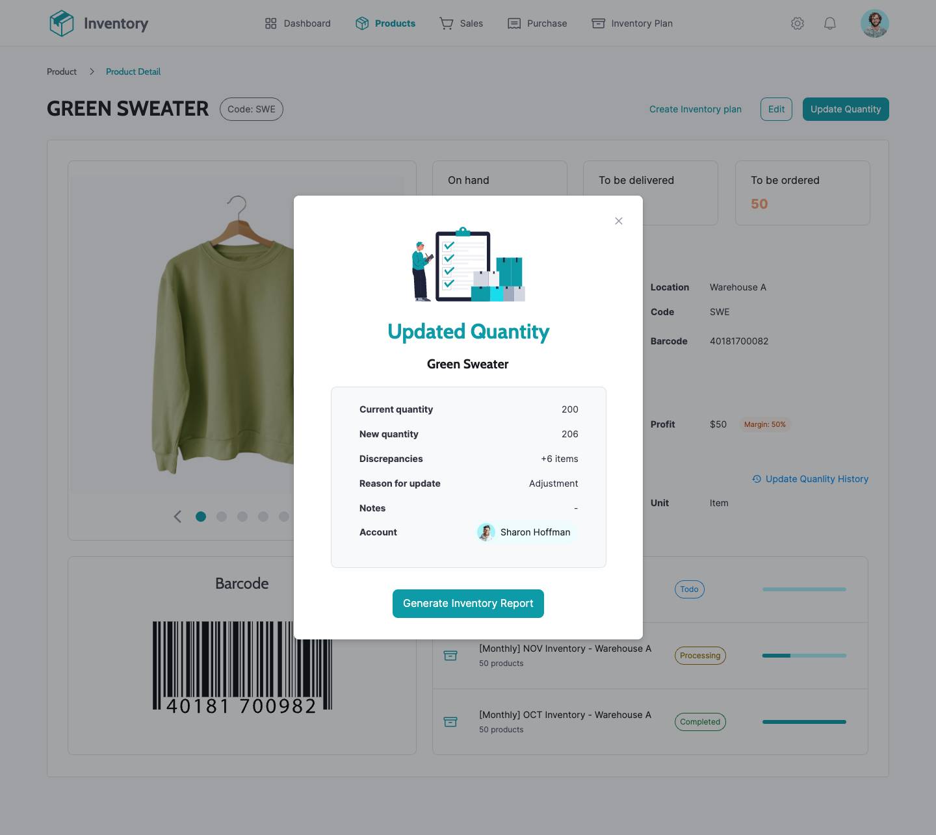Viewport: 936px width, 835px height.
Task: Click the To be delivered card
Action: [x=651, y=193]
